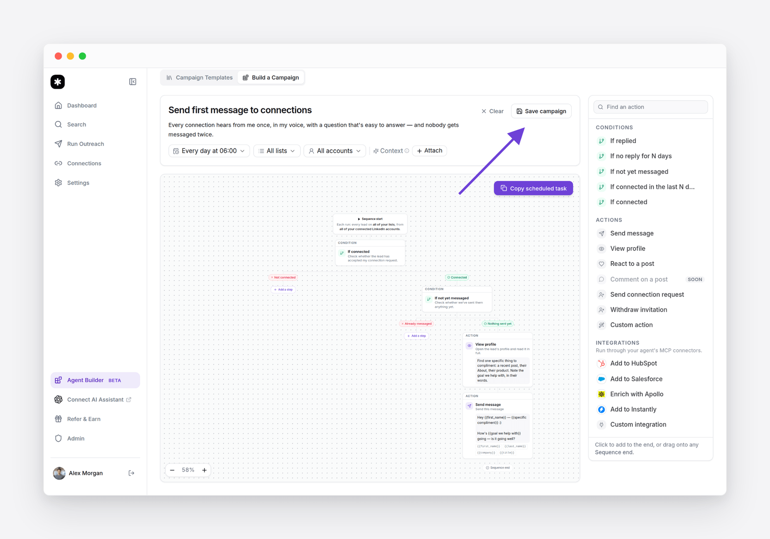The height and width of the screenshot is (539, 770).
Task: Select the Build a Campaign tab
Action: (x=271, y=78)
